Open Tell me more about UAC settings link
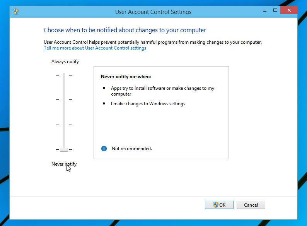307x226 pixels. 95,48
